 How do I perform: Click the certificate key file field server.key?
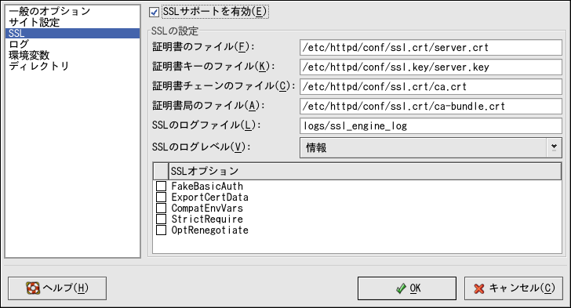[431, 67]
